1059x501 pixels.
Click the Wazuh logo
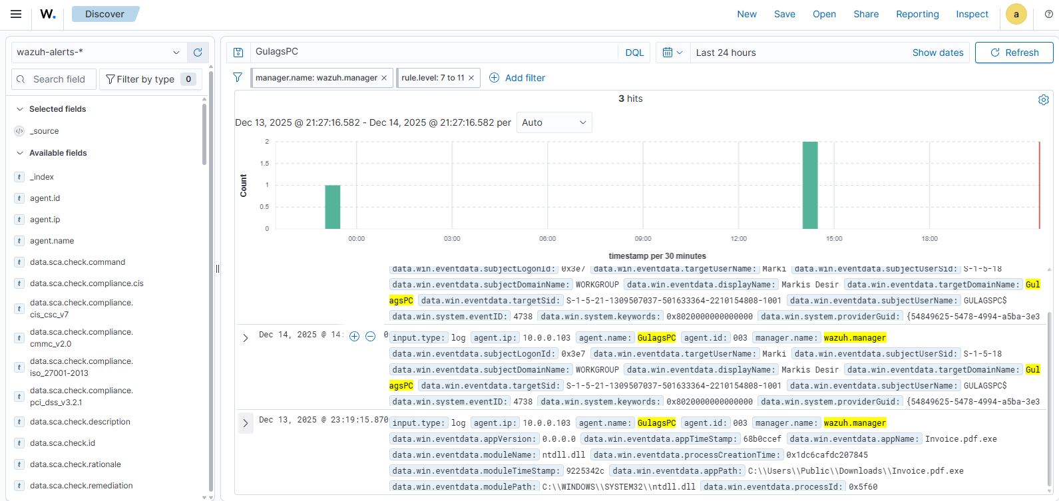coord(48,14)
